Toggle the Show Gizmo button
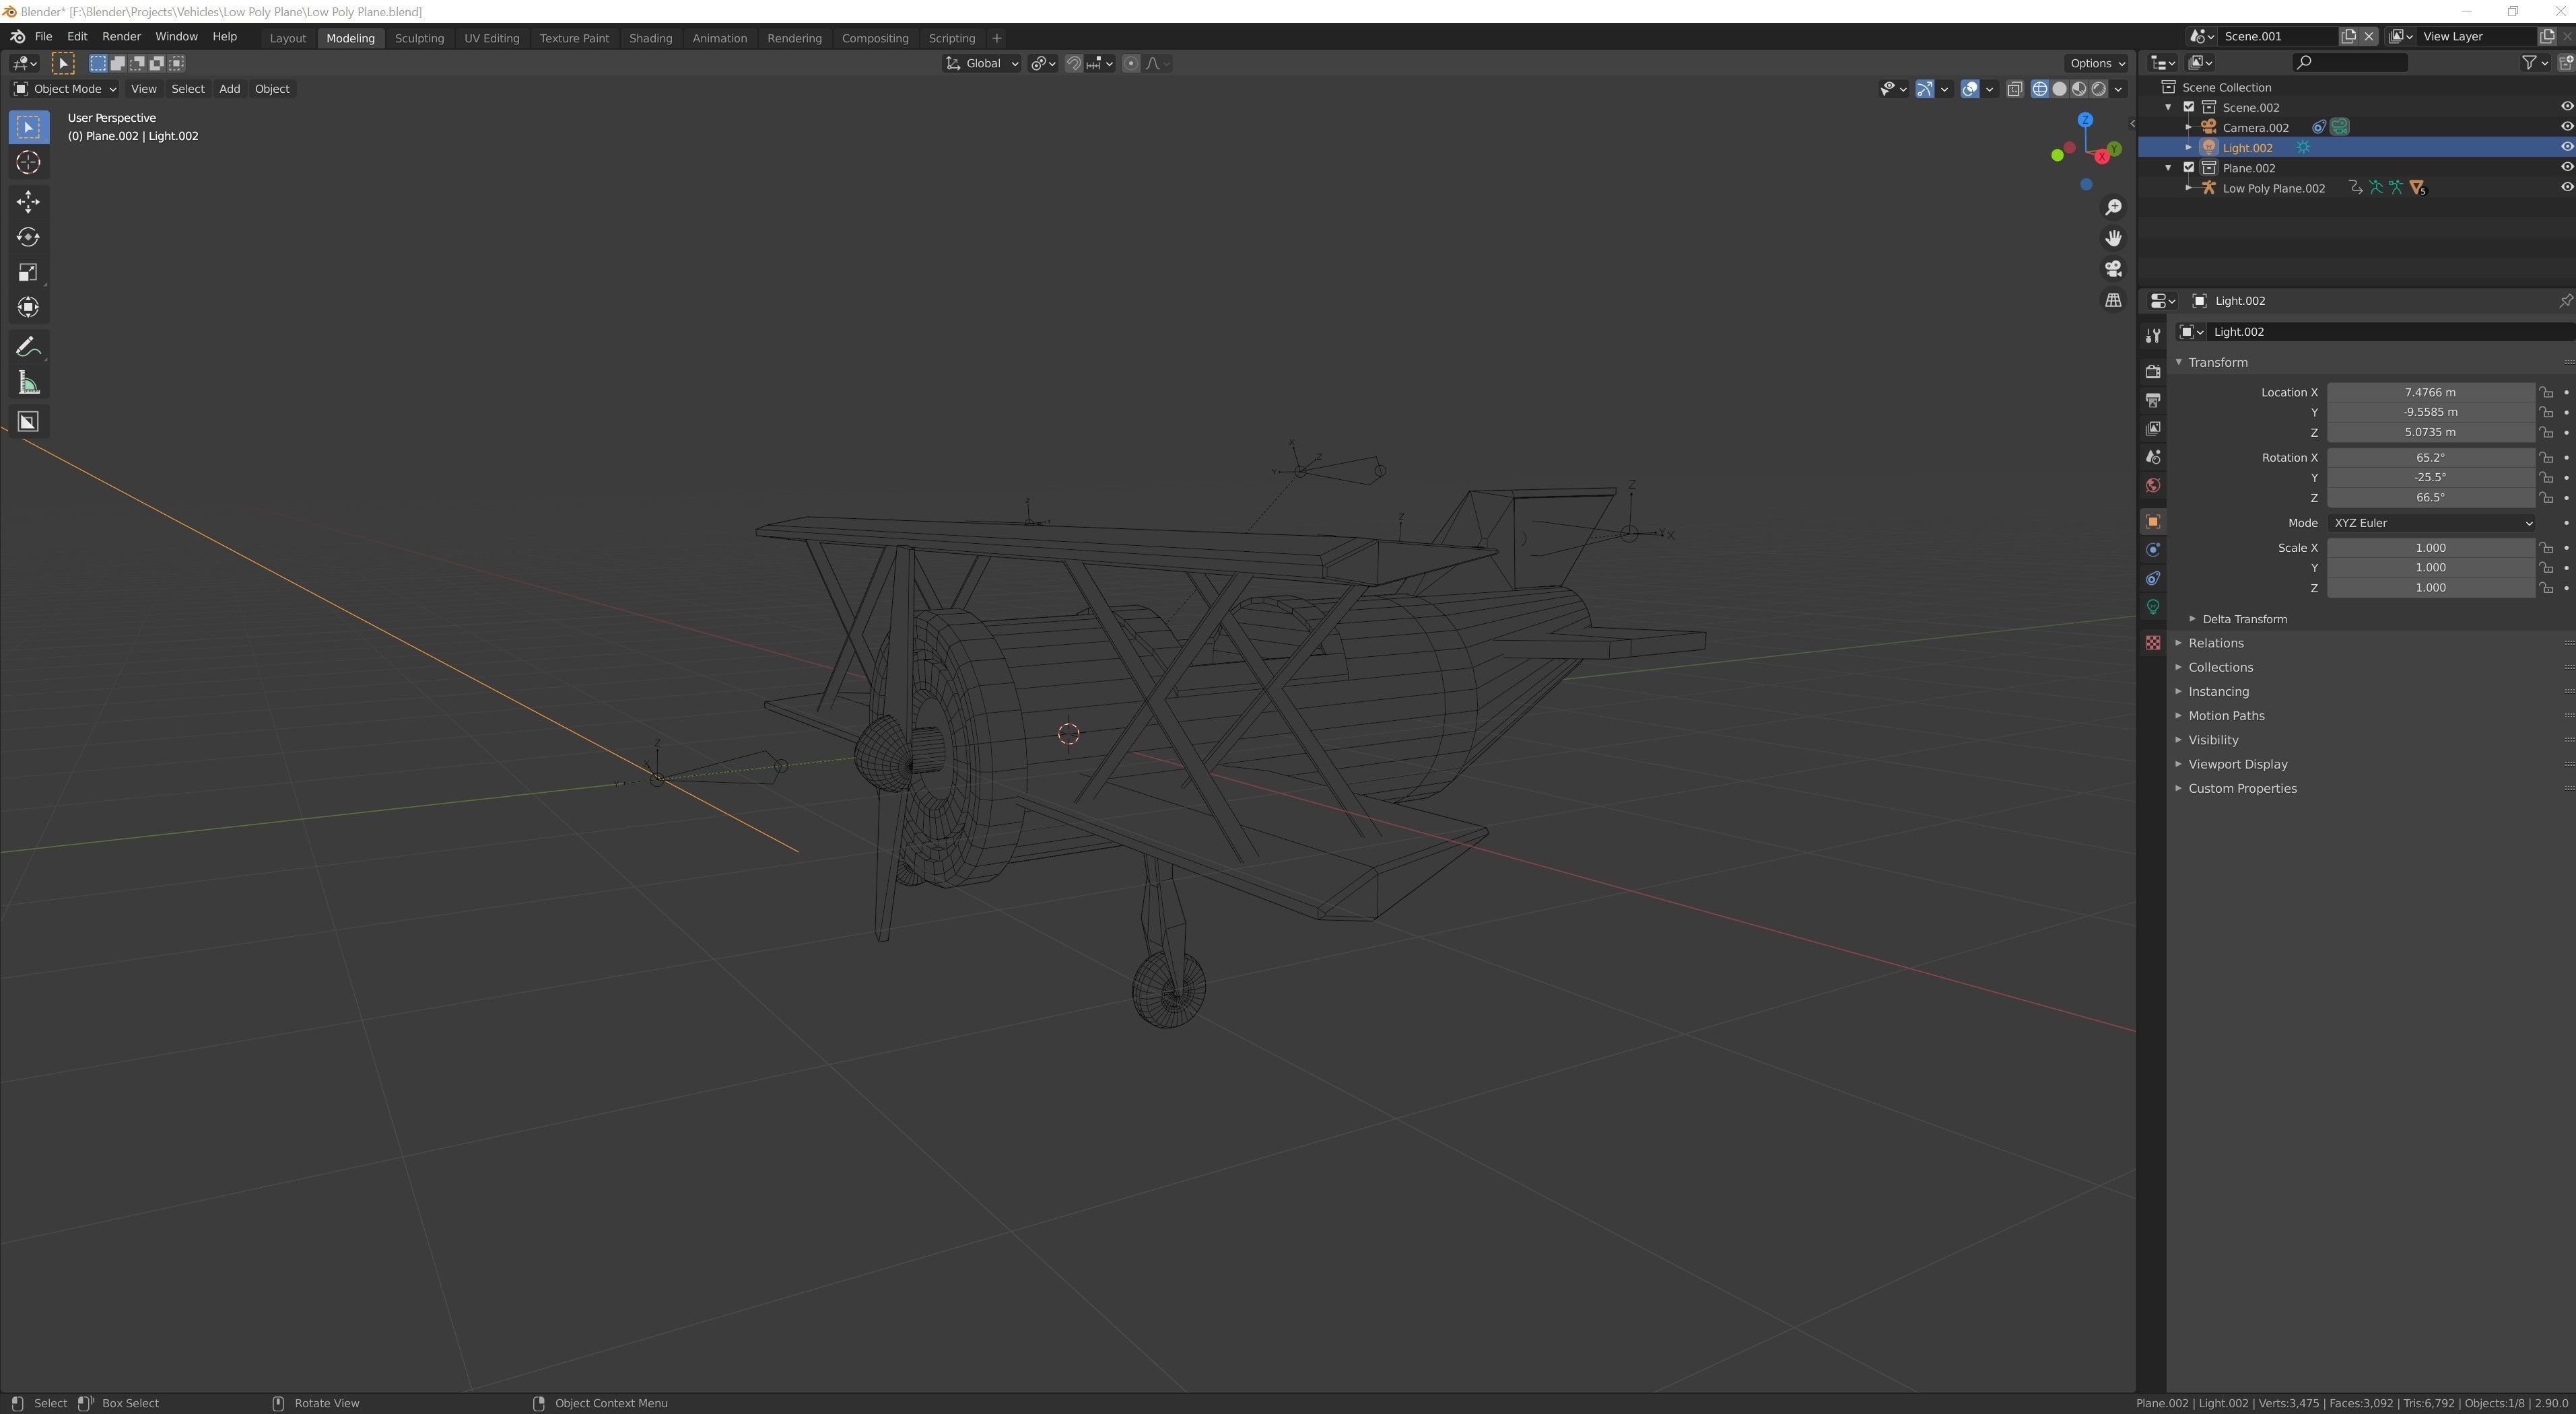 [1924, 89]
